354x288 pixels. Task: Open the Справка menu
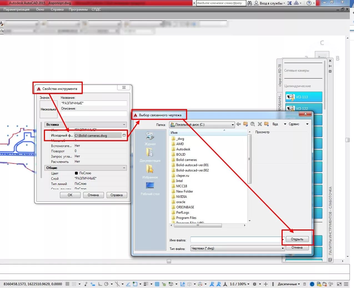pyautogui.click(x=57, y=9)
